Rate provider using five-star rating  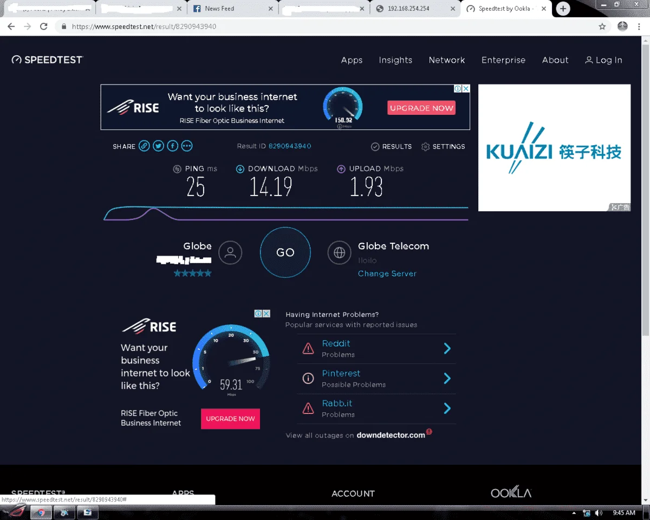pyautogui.click(x=192, y=274)
